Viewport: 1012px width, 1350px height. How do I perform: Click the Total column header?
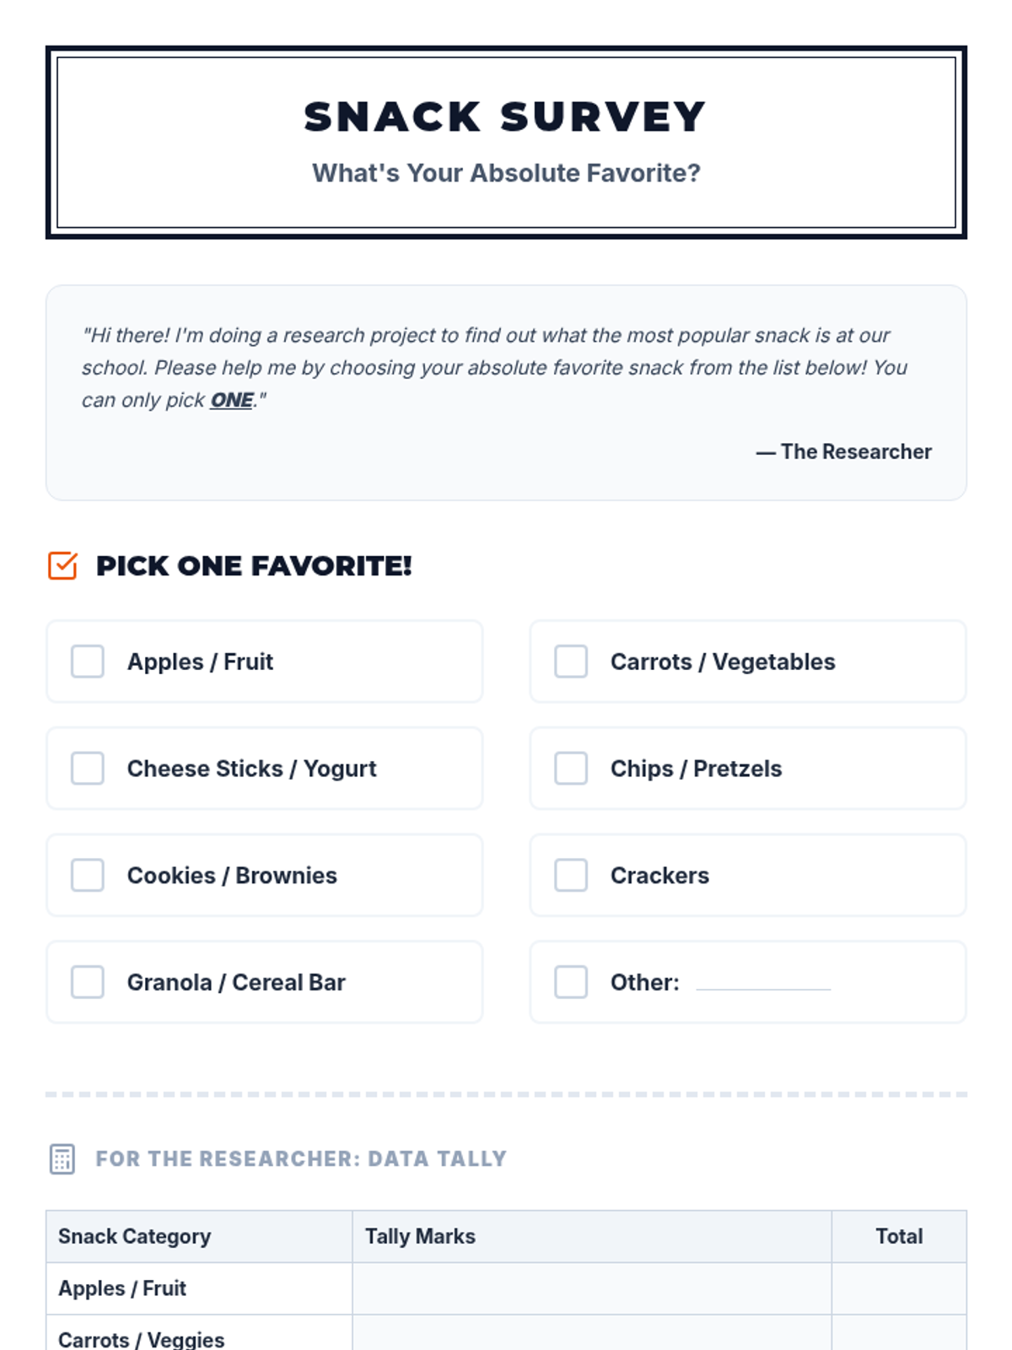(x=899, y=1236)
